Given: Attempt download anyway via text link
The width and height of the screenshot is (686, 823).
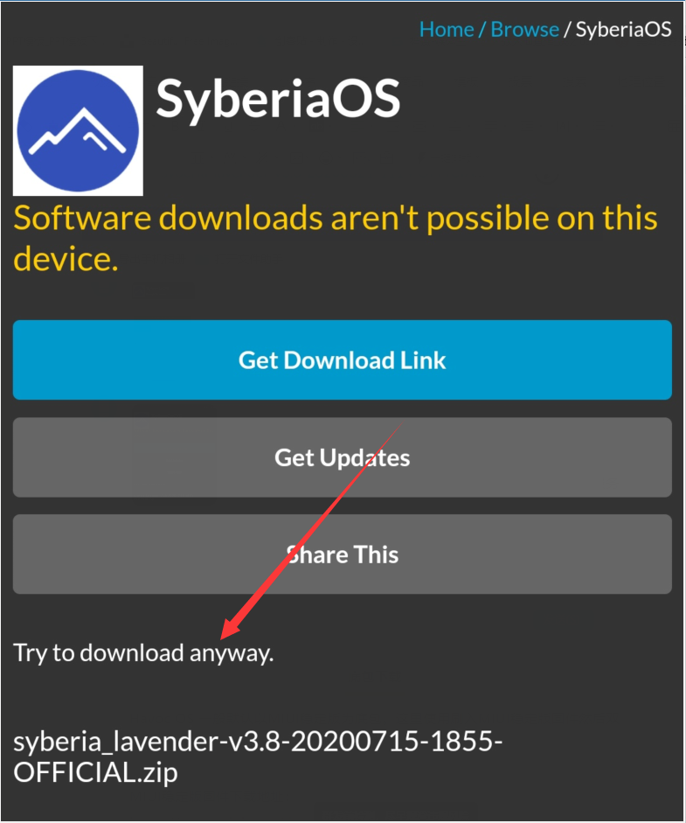Looking at the screenshot, I should pyautogui.click(x=143, y=653).
